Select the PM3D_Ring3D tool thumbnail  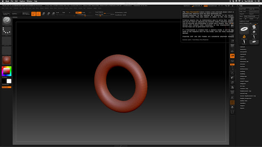(x=254, y=42)
